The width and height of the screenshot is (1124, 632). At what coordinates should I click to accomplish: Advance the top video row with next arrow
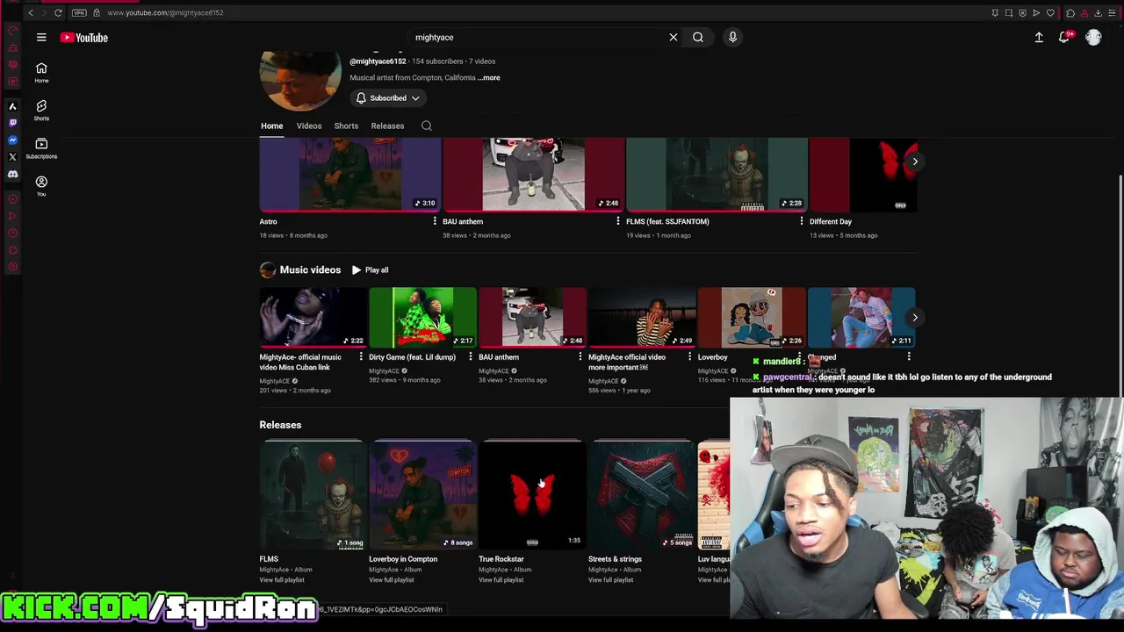click(x=914, y=162)
